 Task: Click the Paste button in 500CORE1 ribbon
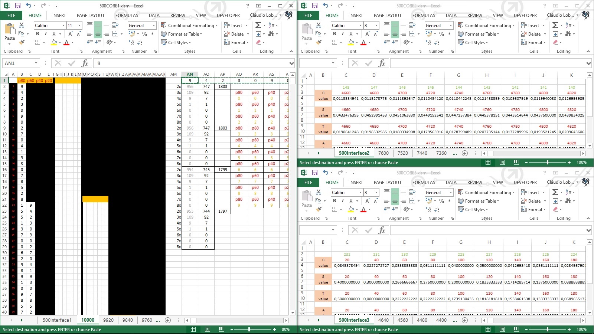10,33
